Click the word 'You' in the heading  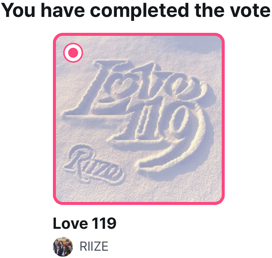pos(18,10)
